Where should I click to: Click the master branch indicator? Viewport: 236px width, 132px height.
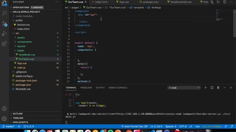(8, 126)
